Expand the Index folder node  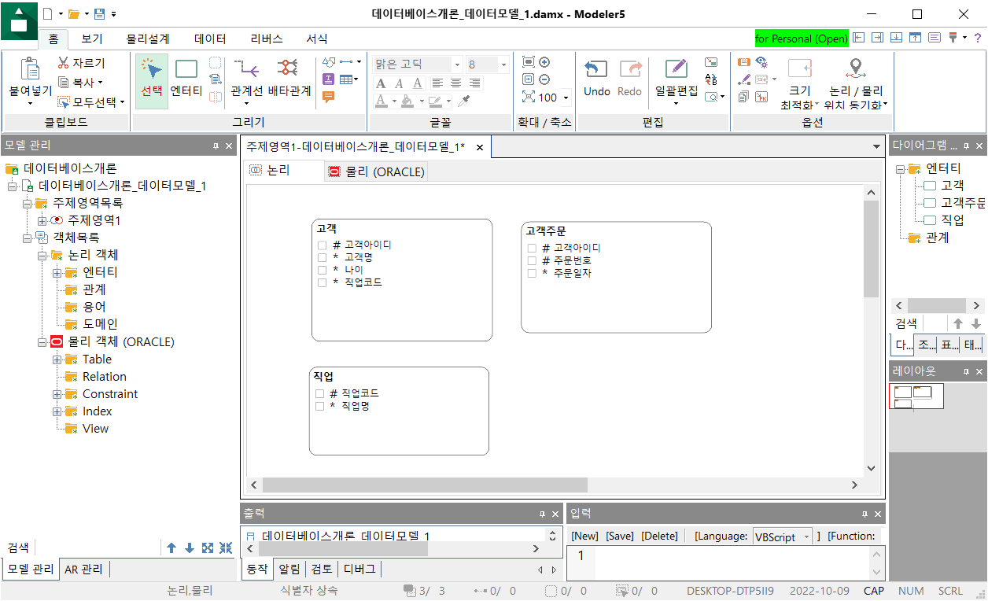click(x=57, y=411)
